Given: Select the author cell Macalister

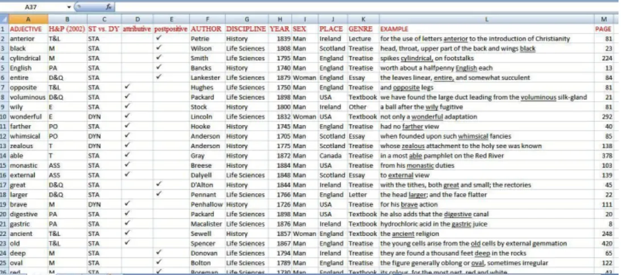Looking at the screenshot, I should (207, 224).
